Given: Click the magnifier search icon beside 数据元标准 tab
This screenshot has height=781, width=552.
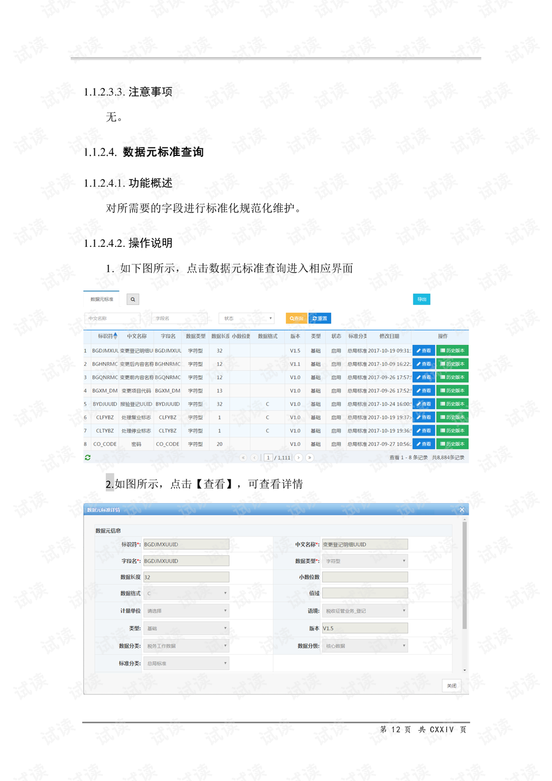Looking at the screenshot, I should pos(132,299).
